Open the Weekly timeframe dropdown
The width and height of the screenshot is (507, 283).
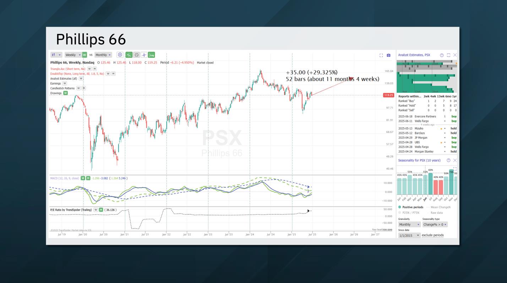(73, 55)
